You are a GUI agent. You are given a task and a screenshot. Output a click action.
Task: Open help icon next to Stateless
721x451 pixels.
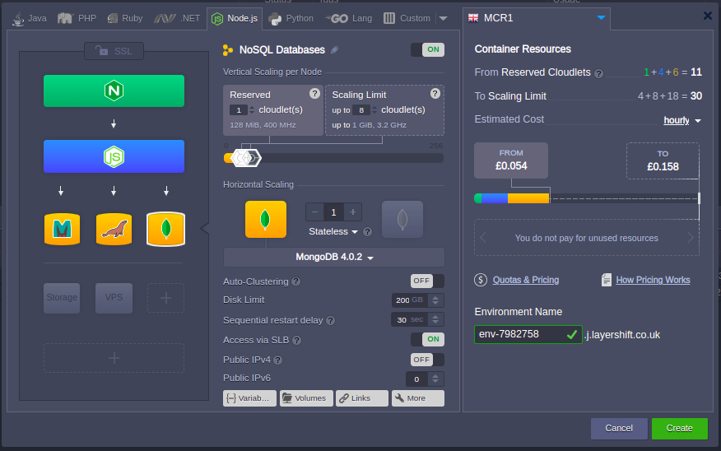pyautogui.click(x=367, y=232)
